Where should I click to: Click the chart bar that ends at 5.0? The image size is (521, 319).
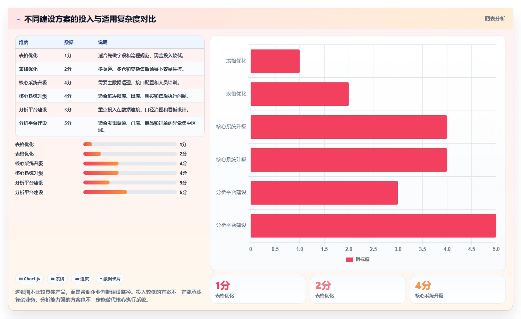[x=373, y=225]
